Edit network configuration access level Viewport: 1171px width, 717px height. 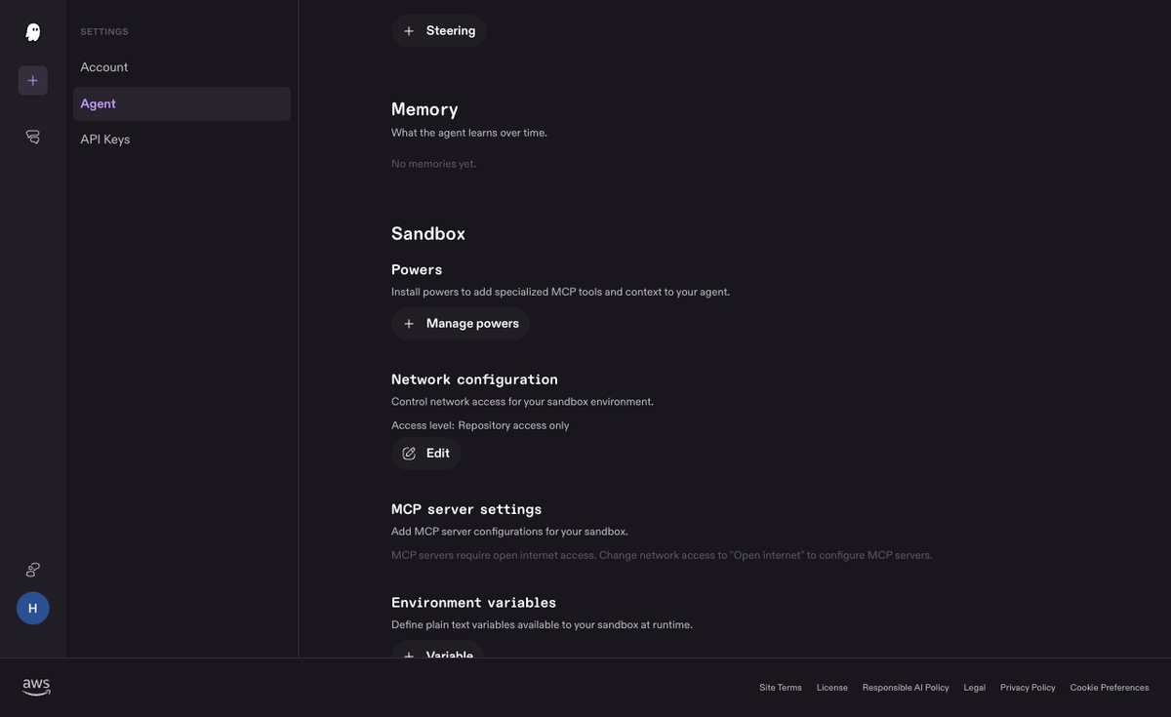426,453
